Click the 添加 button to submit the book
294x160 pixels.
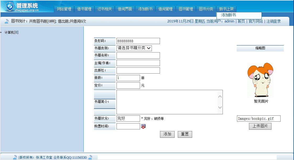point(167,134)
